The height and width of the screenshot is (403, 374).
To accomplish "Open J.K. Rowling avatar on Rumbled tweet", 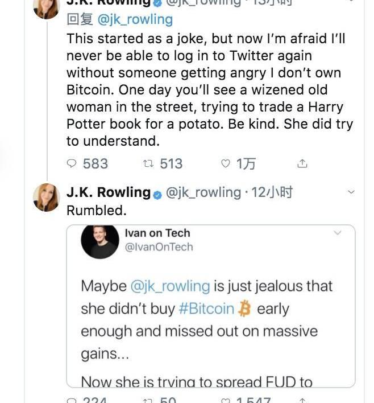I will pyautogui.click(x=47, y=197).
